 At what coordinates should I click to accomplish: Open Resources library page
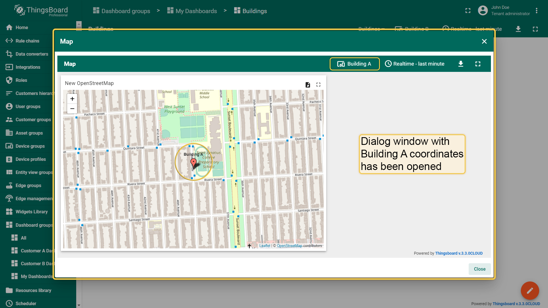pos(38,290)
